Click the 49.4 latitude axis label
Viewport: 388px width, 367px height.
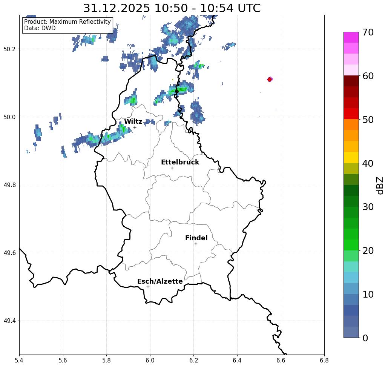click(x=9, y=321)
